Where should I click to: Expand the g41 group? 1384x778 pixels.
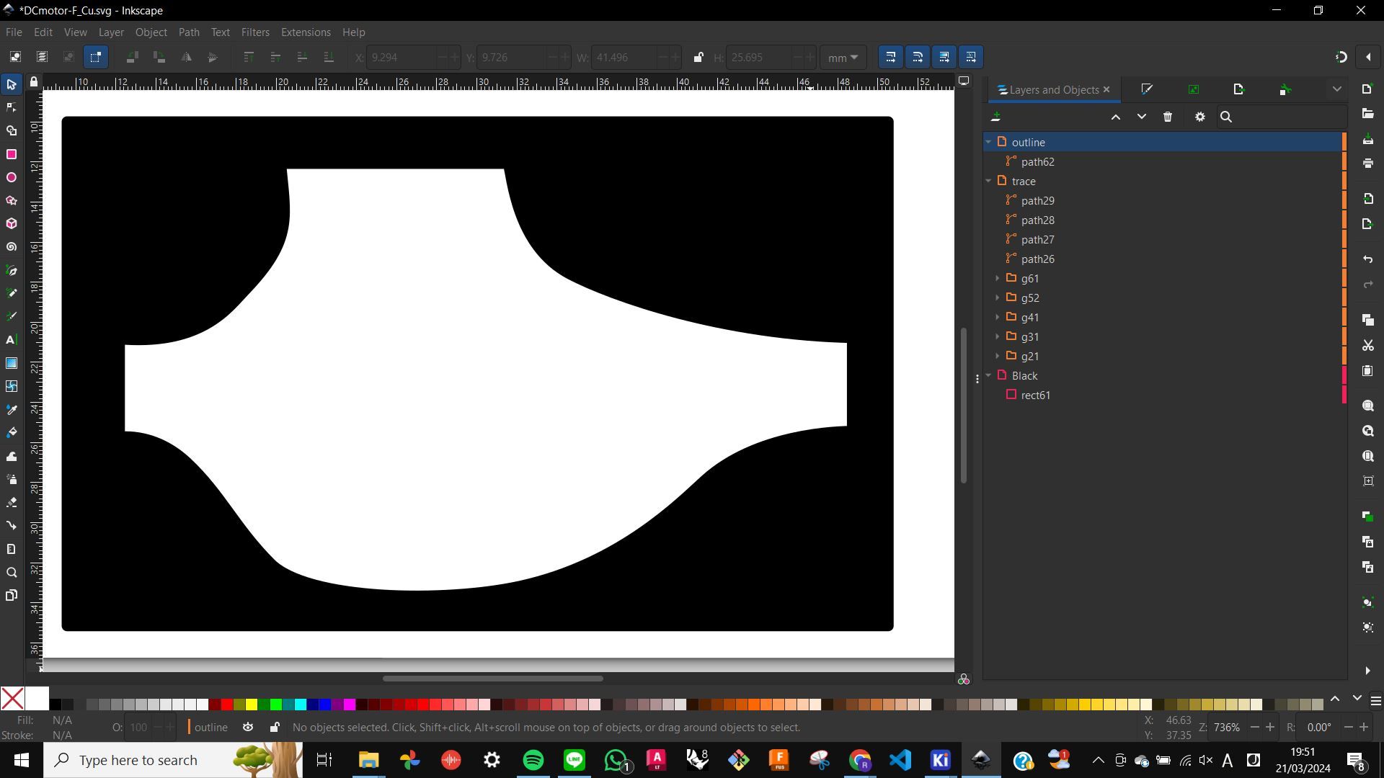[998, 317]
